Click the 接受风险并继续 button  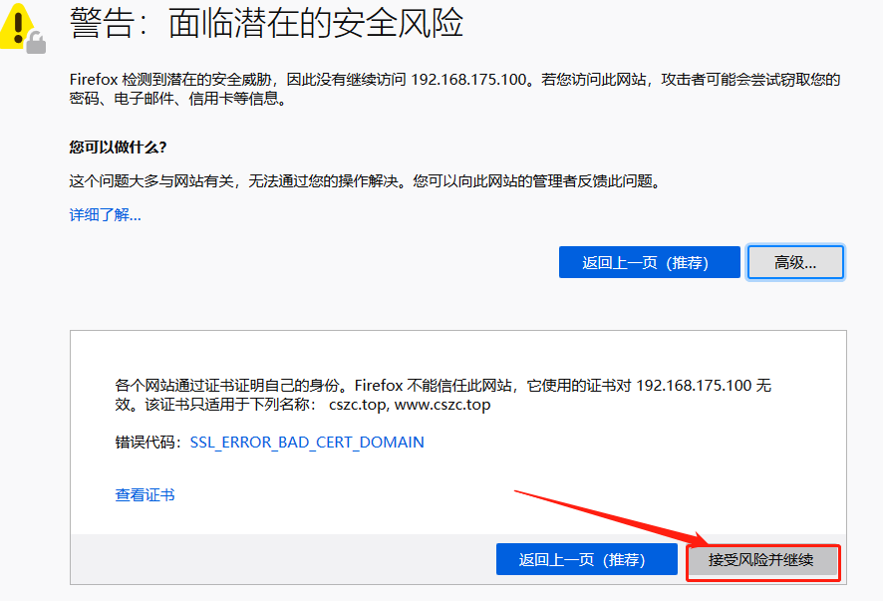[x=761, y=560]
